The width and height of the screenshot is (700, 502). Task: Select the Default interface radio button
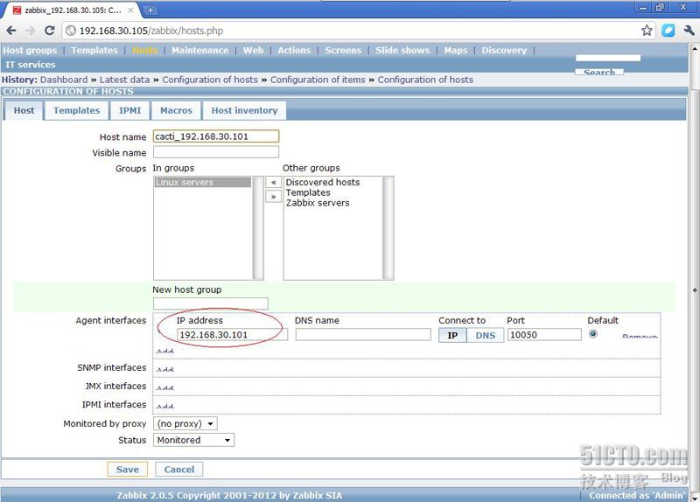pyautogui.click(x=593, y=334)
